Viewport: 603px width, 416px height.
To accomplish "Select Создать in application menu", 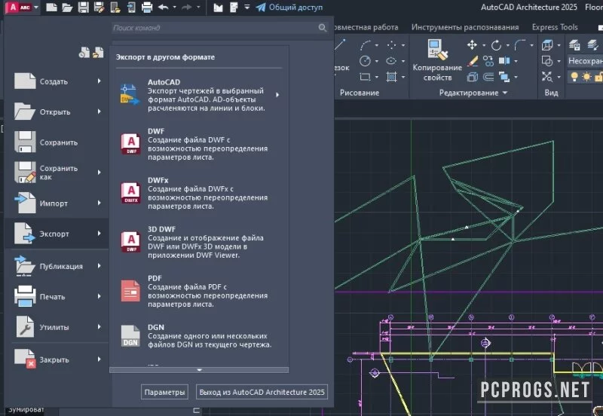I will click(x=57, y=81).
